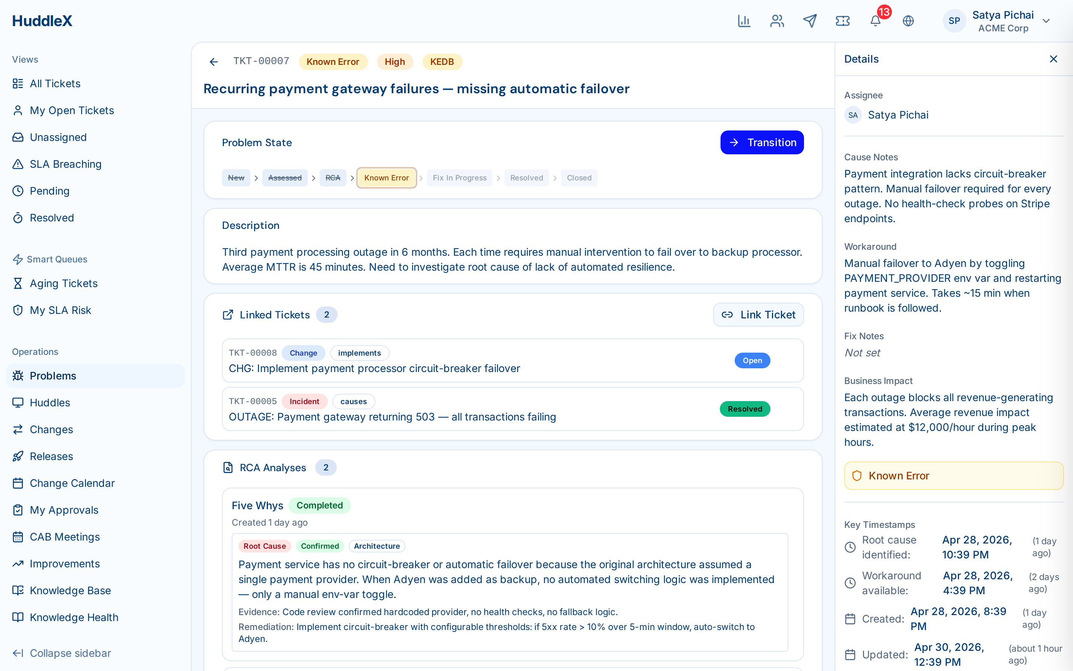Open the team members icon in header
This screenshot has width=1073, height=671.
tap(777, 21)
